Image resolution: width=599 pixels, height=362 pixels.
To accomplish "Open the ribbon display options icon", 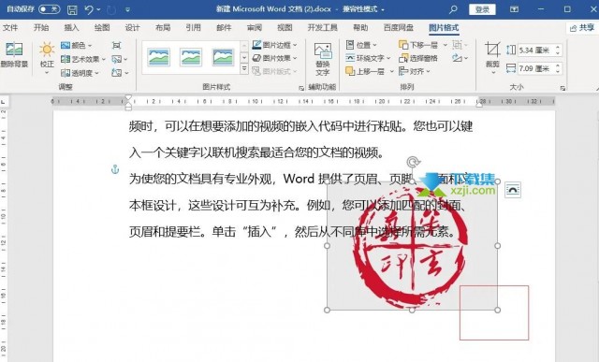I will (514, 9).
